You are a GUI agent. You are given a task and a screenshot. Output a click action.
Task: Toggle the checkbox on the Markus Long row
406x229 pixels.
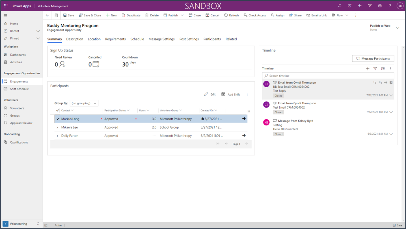coord(57,119)
